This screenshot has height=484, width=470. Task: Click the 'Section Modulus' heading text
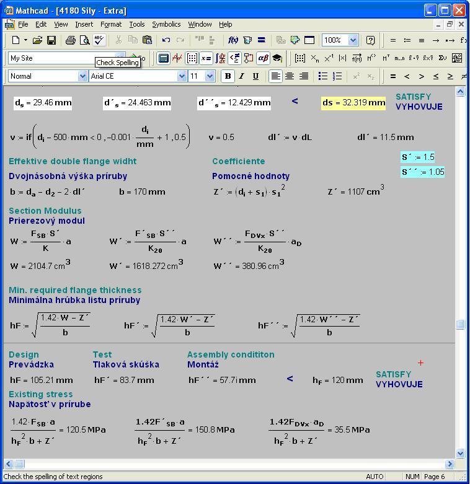click(45, 211)
